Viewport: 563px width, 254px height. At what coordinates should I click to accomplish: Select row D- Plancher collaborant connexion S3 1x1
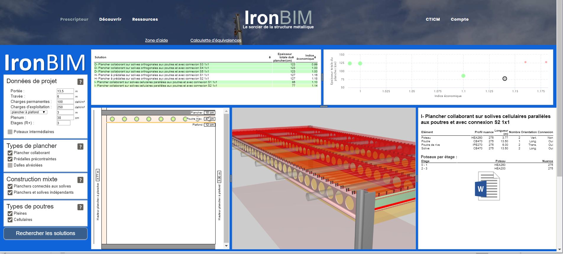click(x=206, y=64)
